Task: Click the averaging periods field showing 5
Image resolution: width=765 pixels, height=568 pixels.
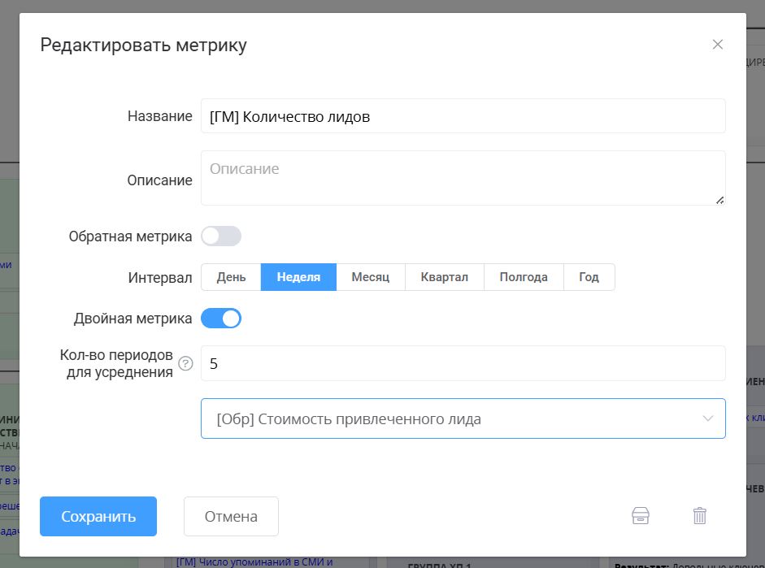Action: click(x=463, y=362)
